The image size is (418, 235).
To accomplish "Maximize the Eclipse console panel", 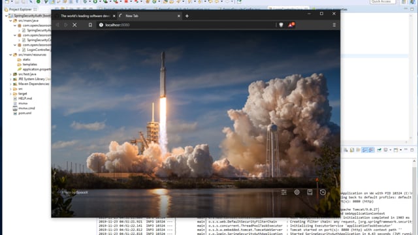I will point(412,150).
